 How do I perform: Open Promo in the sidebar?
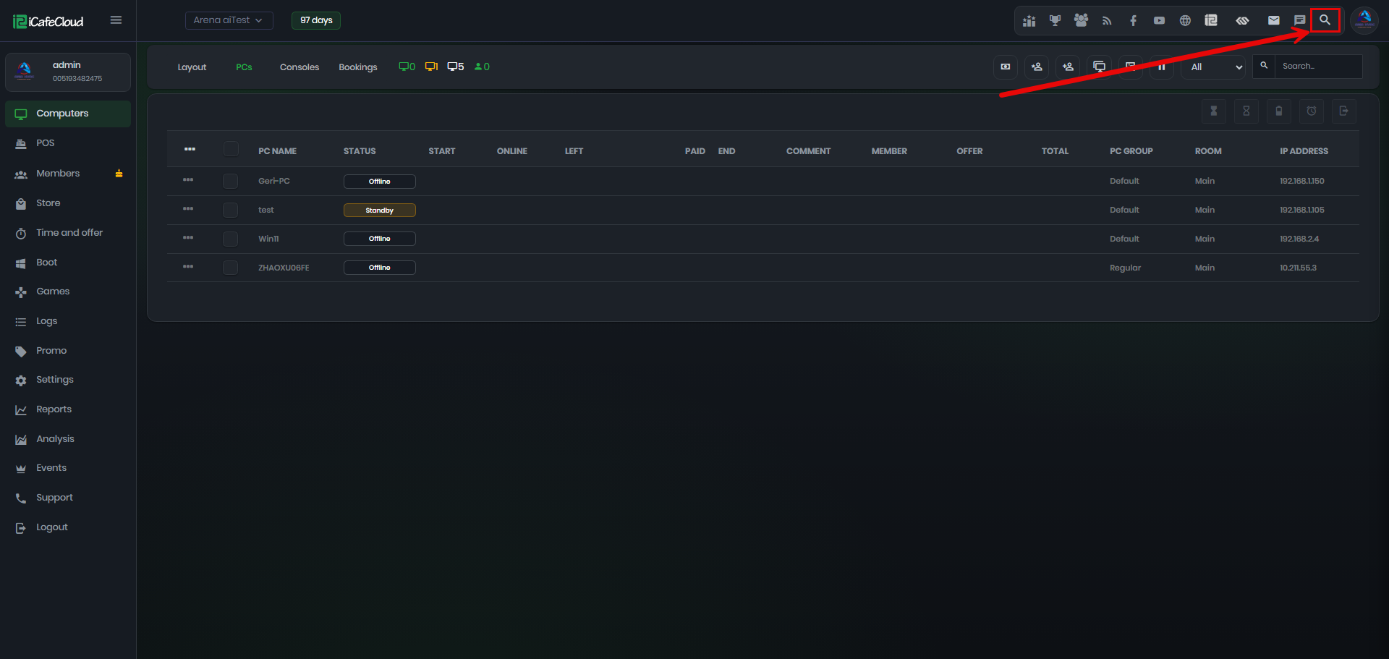(68, 351)
